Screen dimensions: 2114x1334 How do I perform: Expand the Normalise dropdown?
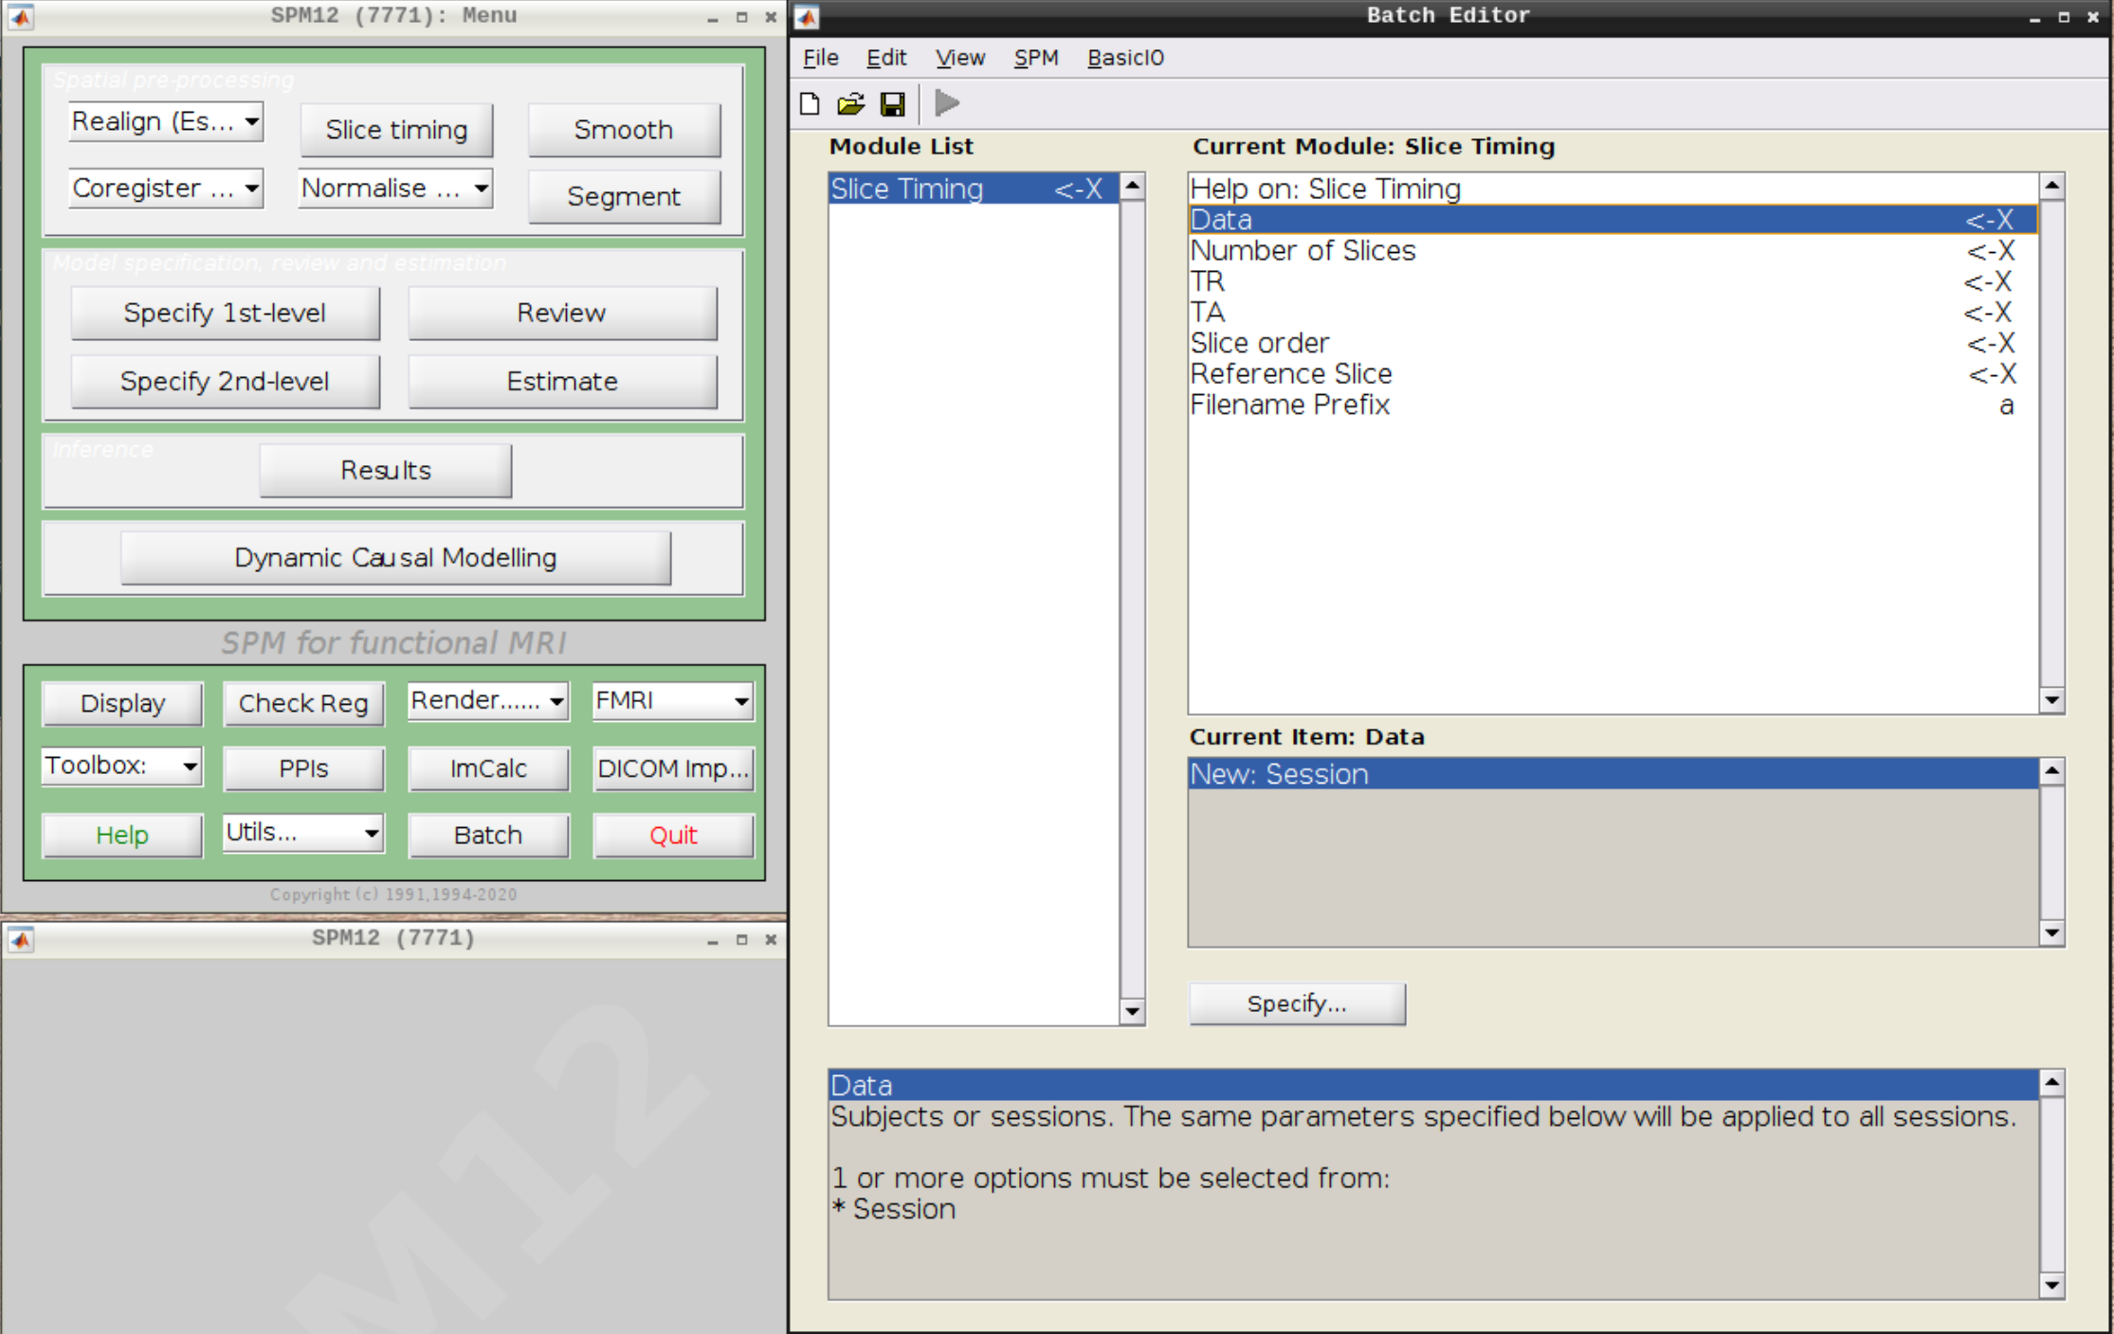[395, 188]
